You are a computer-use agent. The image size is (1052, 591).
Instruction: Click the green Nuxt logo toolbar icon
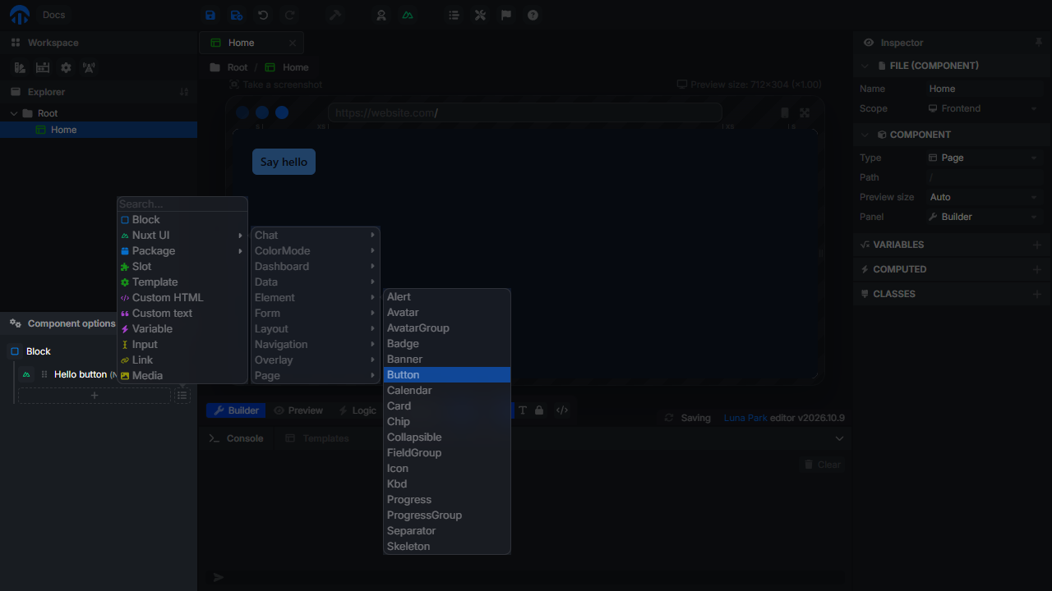pos(408,15)
